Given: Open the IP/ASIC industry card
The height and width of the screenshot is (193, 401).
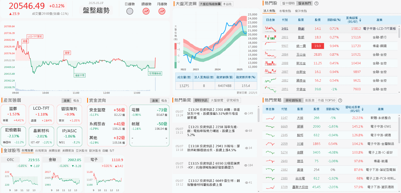Looking at the screenshot, I should 69,136.
